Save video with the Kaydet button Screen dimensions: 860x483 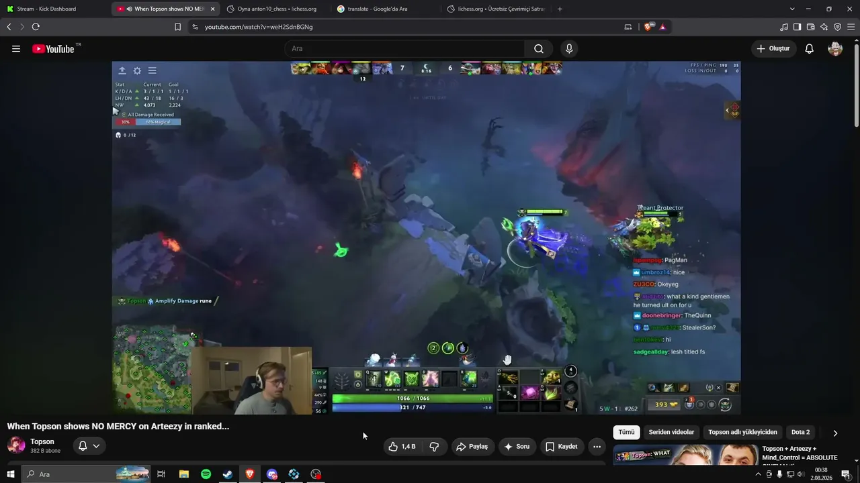pyautogui.click(x=562, y=447)
